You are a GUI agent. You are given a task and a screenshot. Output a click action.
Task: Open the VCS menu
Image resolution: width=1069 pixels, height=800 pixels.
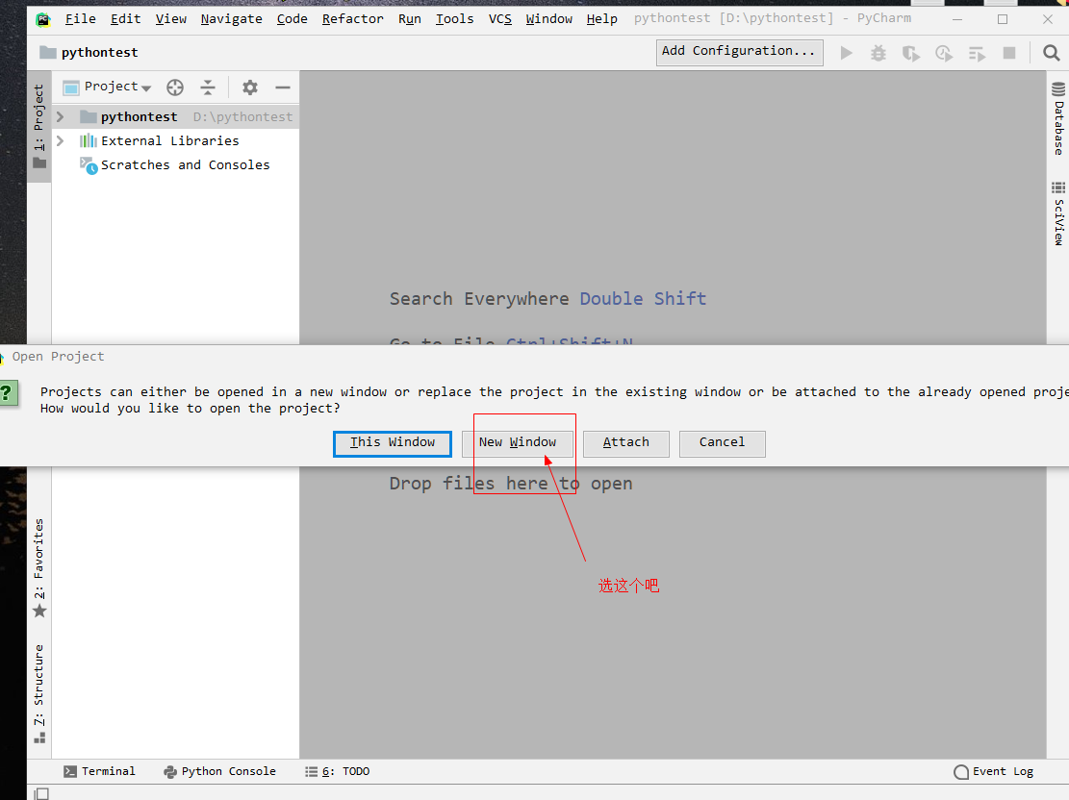click(x=499, y=19)
